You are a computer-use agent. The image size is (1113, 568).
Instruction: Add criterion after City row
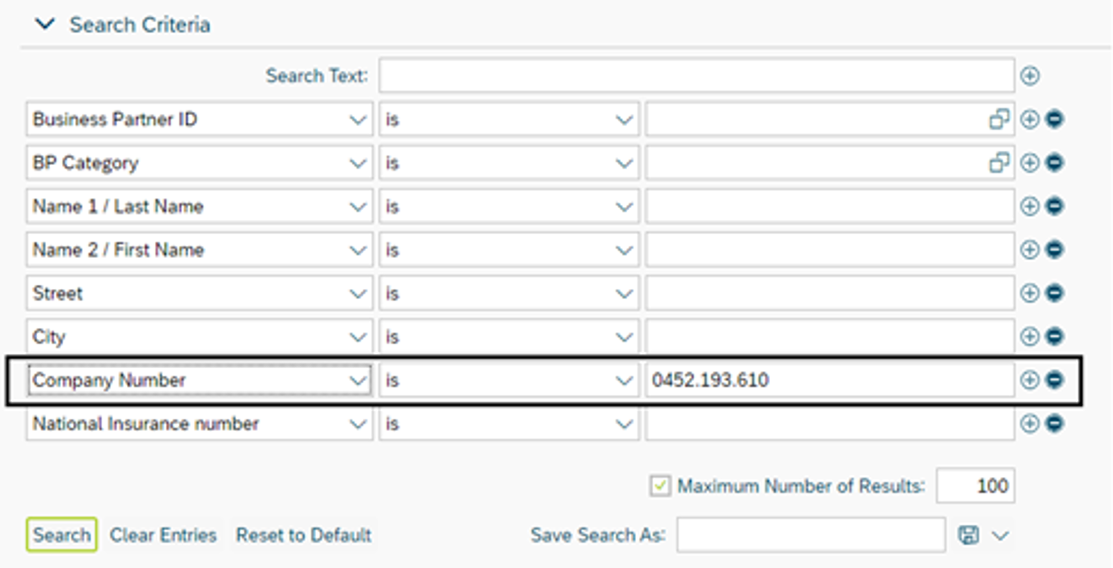[x=1030, y=336]
